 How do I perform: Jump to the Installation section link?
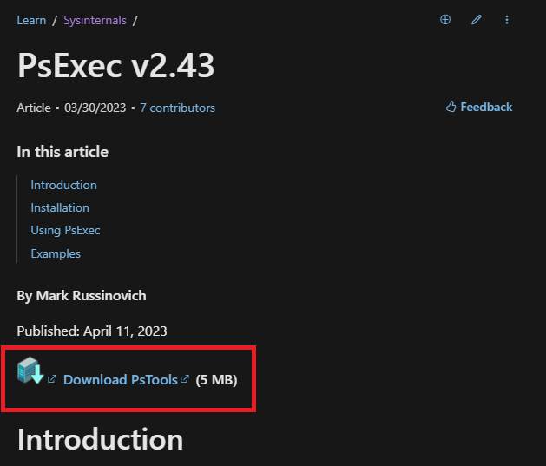click(60, 207)
